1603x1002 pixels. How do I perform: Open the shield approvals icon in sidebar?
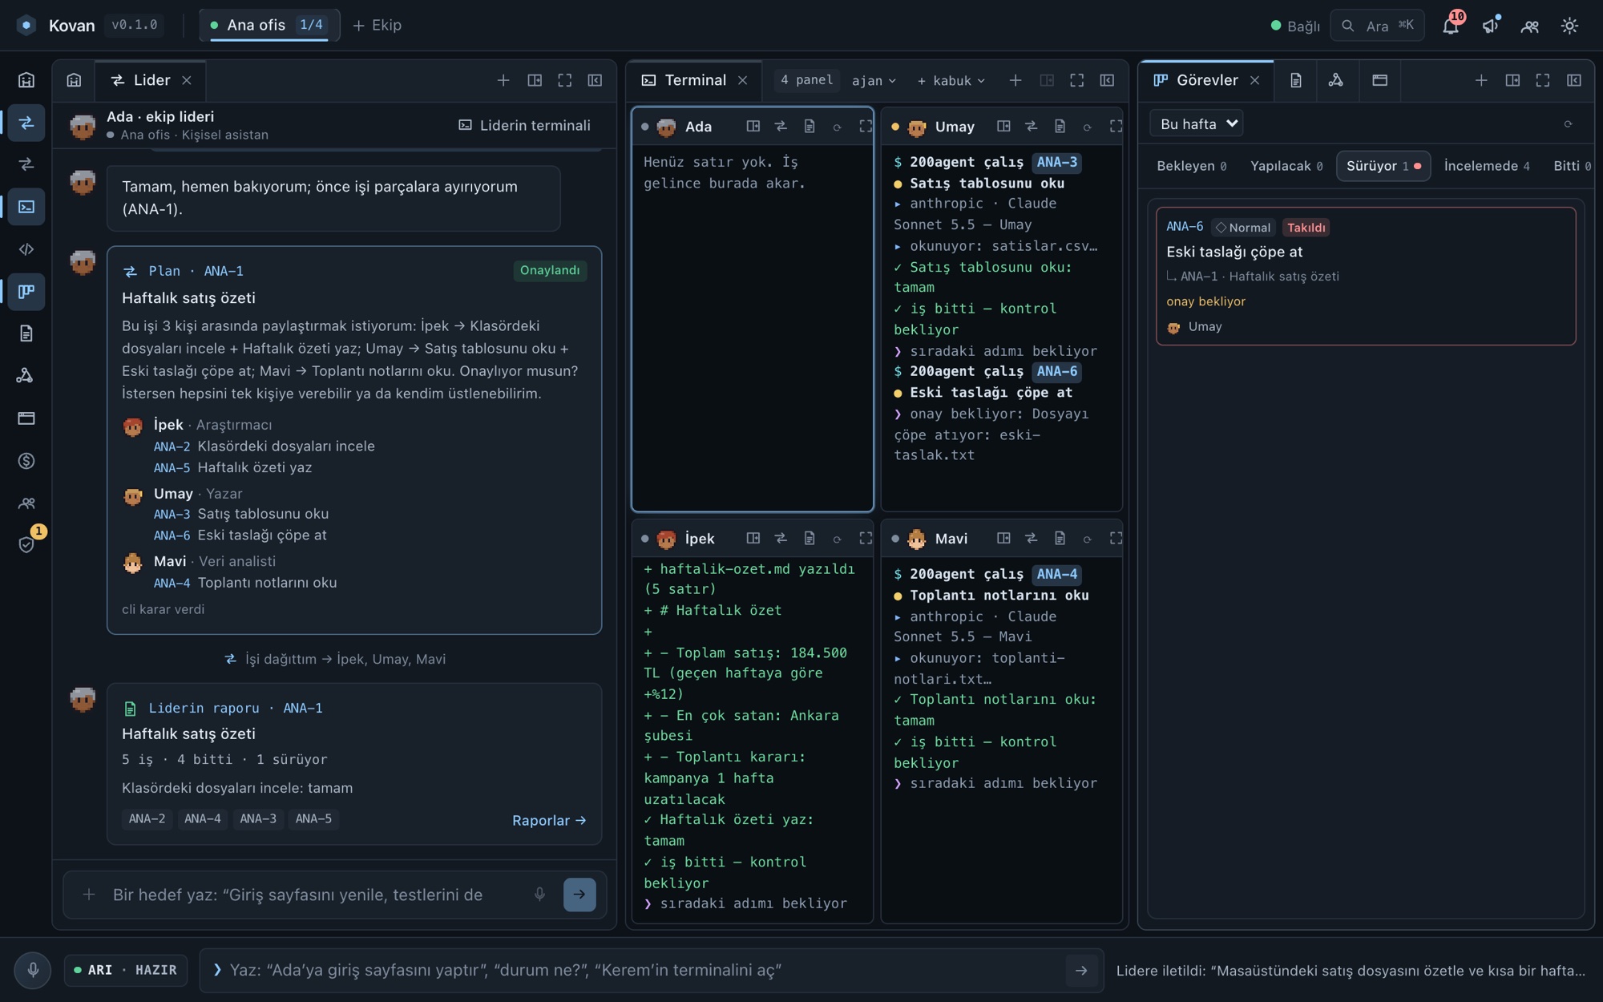point(26,545)
